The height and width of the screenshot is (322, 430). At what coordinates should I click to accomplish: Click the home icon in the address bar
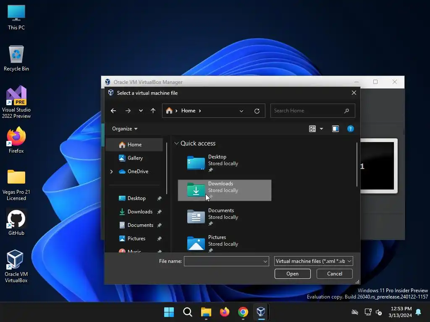169,111
